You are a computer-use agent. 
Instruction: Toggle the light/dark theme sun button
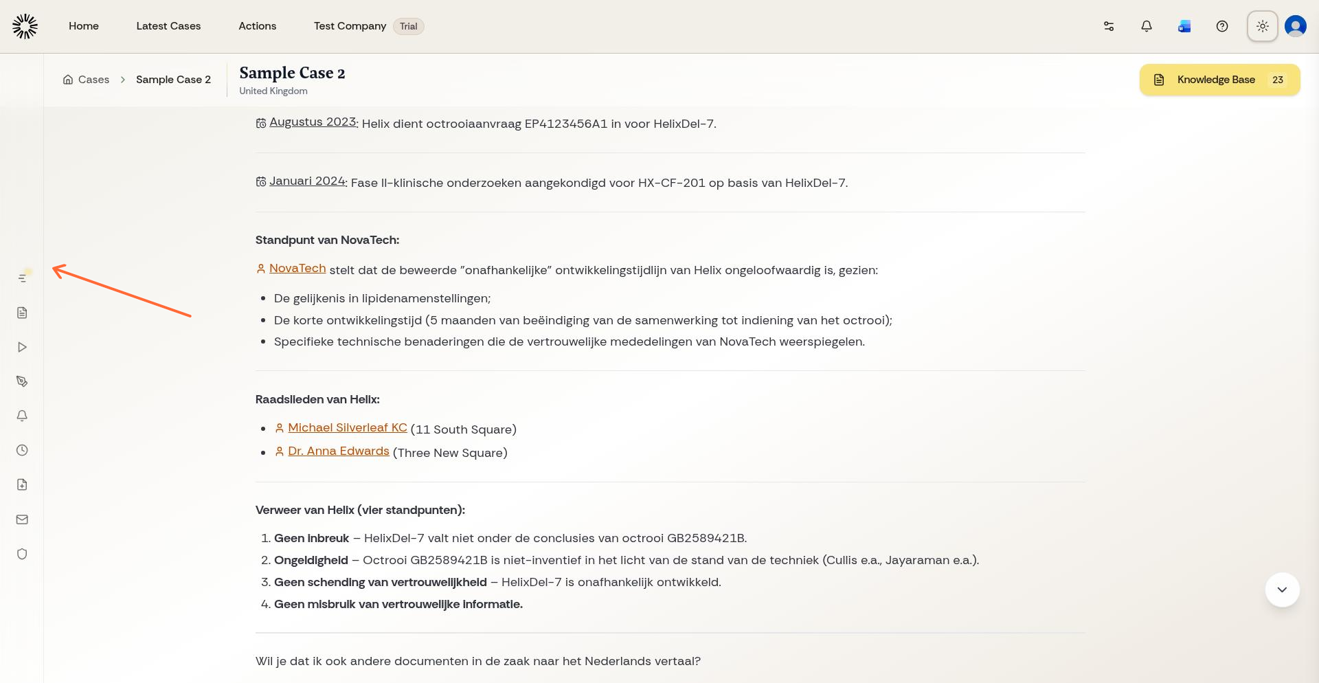tap(1262, 26)
